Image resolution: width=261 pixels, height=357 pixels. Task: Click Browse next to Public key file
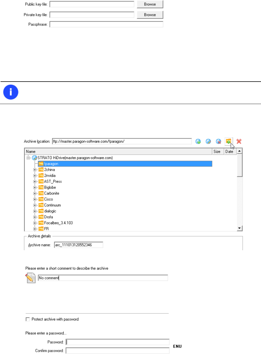click(x=150, y=4)
